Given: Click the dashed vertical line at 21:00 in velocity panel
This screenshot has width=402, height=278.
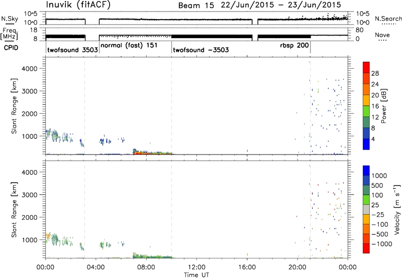Looking at the screenshot, I should [x=310, y=209].
